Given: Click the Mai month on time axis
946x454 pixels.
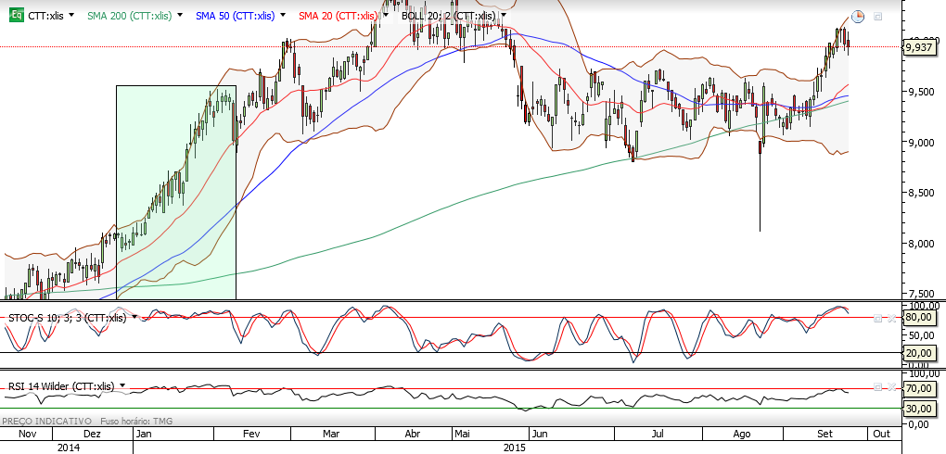Looking at the screenshot, I should pos(463,435).
